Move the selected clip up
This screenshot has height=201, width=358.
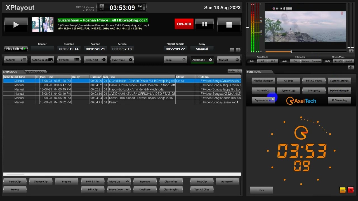pos(119,181)
